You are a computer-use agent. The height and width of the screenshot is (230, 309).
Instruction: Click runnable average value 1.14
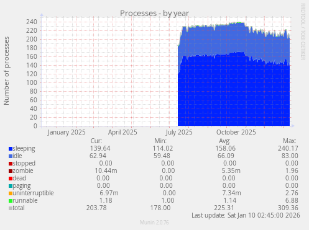(230, 200)
